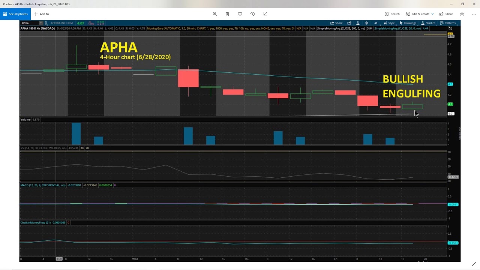Share the photo from Photos toolbar
Image resolution: width=480 pixels, height=270 pixels.
[446, 14]
